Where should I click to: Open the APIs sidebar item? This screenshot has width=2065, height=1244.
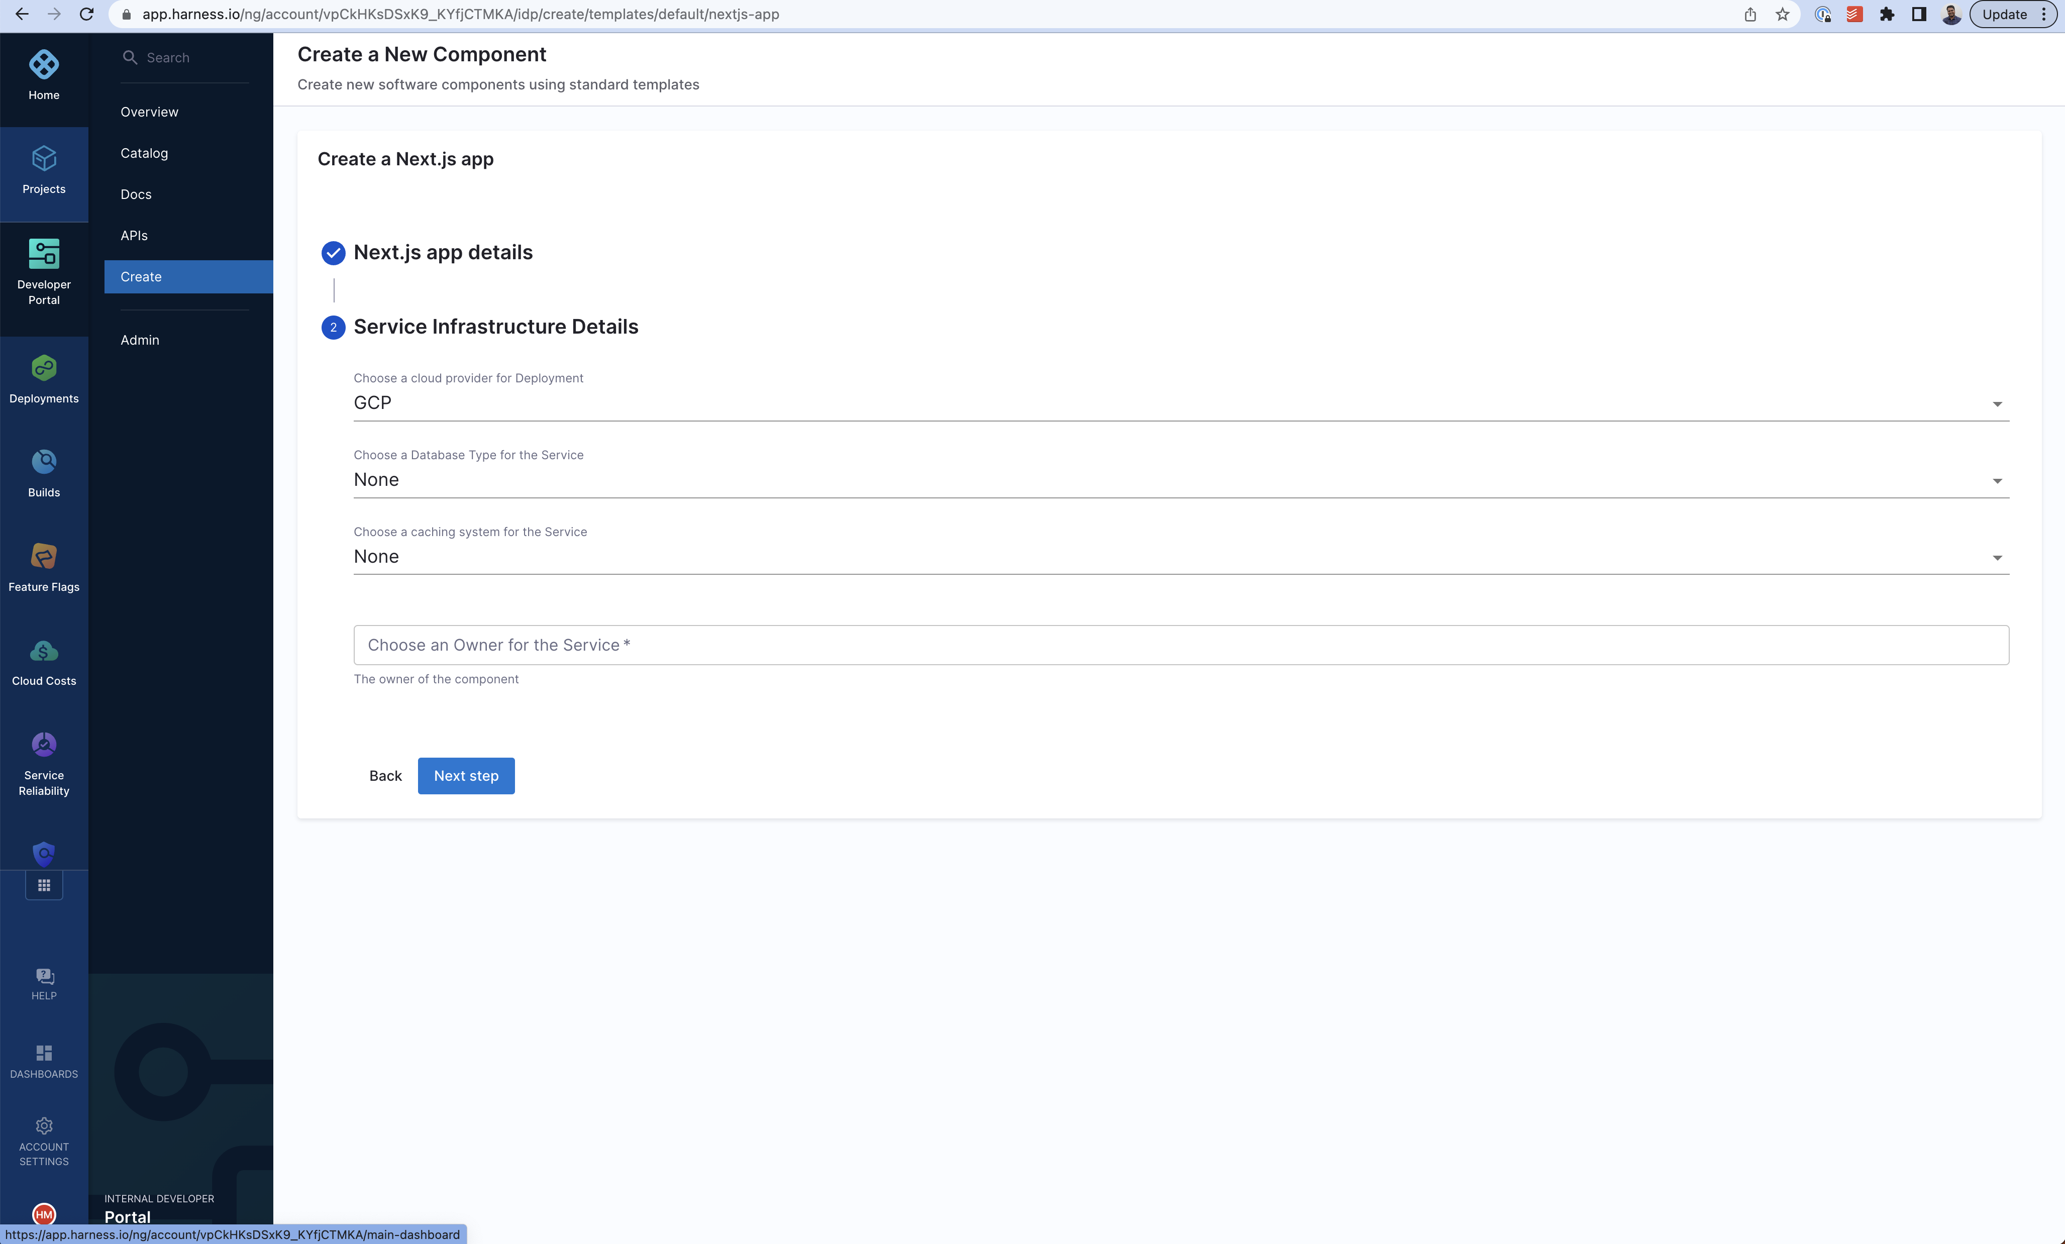pos(134,236)
